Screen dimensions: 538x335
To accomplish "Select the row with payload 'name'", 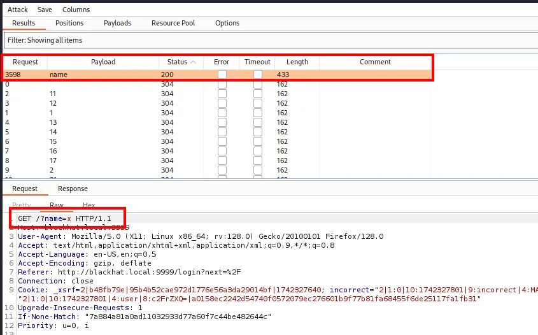I will coord(217,75).
